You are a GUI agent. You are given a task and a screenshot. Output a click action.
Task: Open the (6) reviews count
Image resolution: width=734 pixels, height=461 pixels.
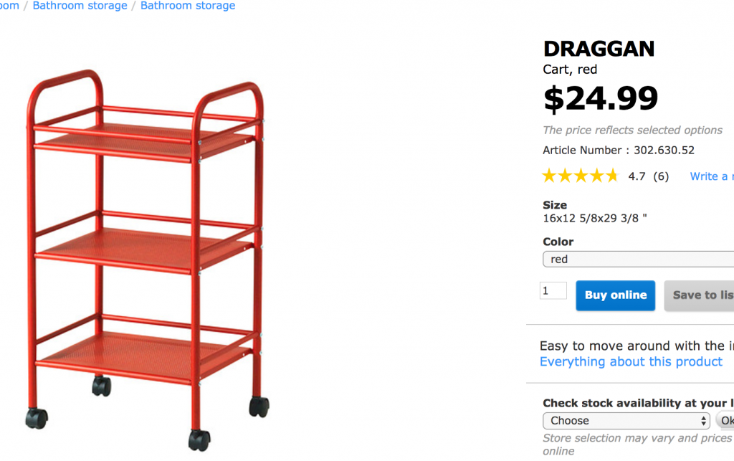tap(660, 176)
